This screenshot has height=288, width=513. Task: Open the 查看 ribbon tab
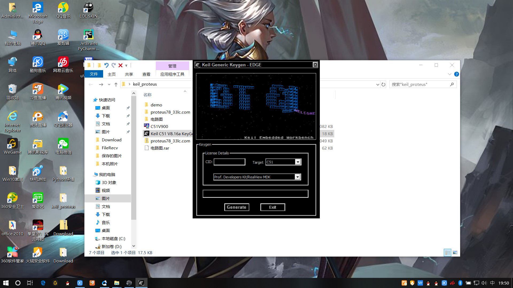click(x=146, y=74)
